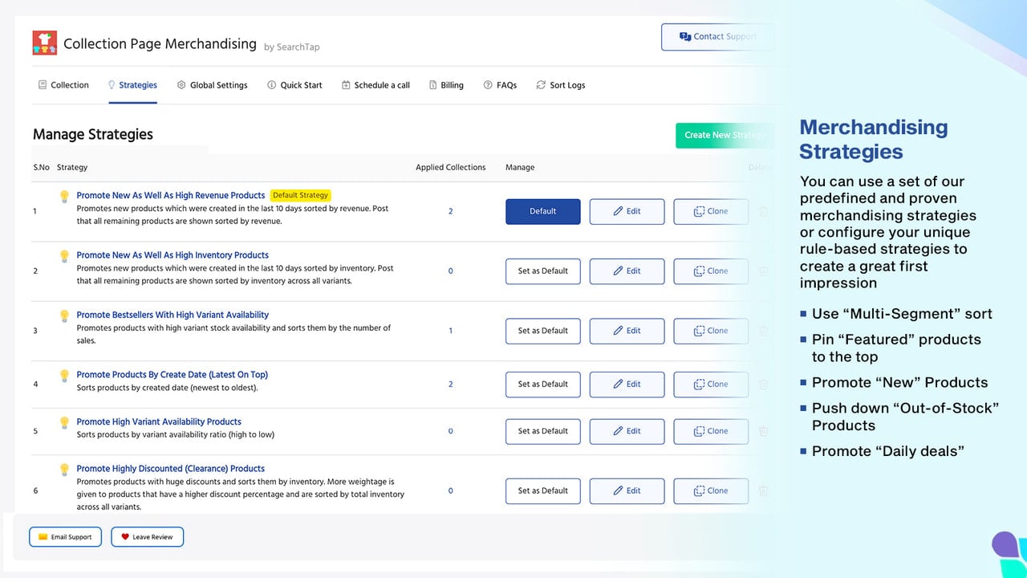Open Promote New As Well As High Revenue Products link
Viewport: 1027px width, 578px height.
coord(171,195)
